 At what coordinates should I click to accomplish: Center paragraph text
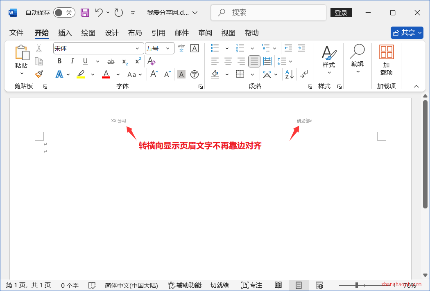(228, 61)
